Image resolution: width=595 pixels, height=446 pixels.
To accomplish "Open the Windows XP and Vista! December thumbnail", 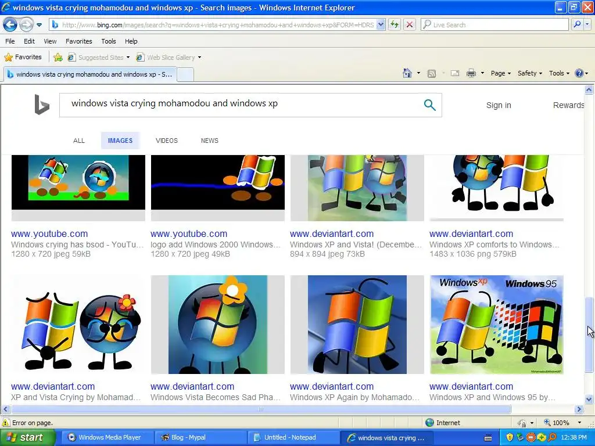I will 357,188.
